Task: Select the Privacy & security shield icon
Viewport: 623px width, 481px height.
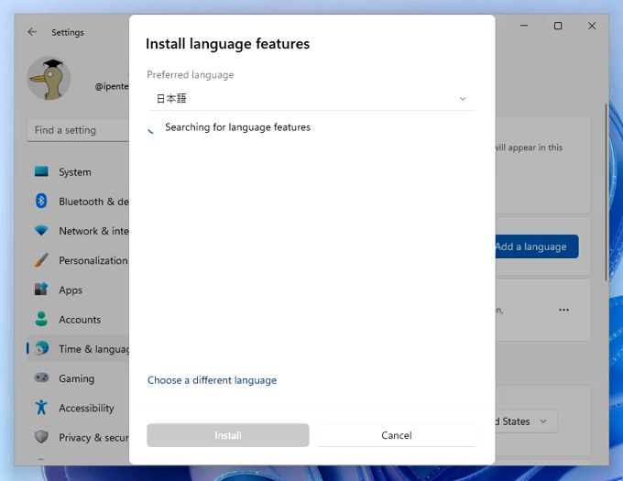Action: tap(41, 437)
